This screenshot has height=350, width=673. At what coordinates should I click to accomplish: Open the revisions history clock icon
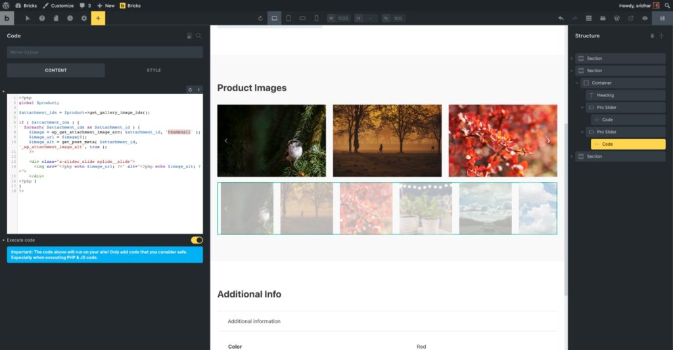(70, 18)
